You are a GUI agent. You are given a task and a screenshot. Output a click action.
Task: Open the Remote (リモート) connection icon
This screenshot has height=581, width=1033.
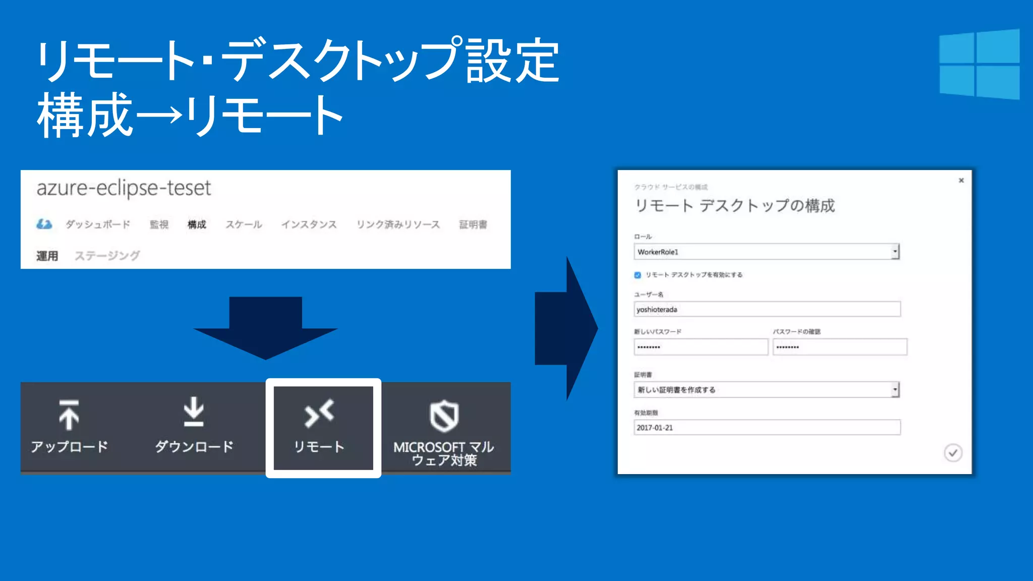[x=319, y=414]
